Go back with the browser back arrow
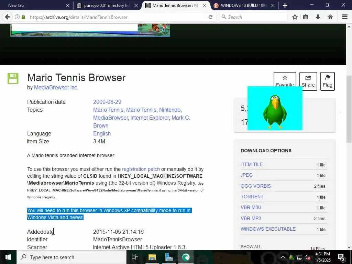This screenshot has width=352, height=264. point(7,17)
